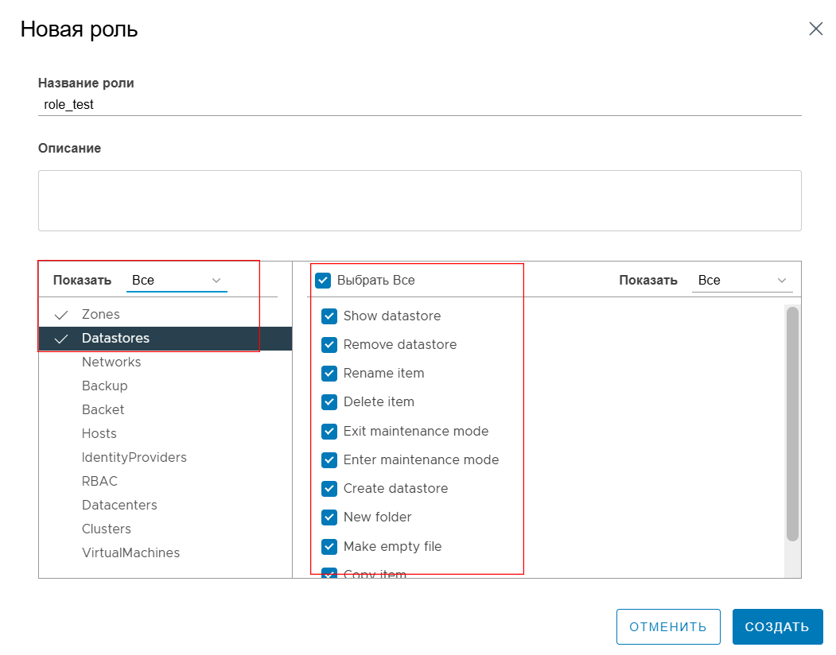Select the Datastores category

click(165, 339)
